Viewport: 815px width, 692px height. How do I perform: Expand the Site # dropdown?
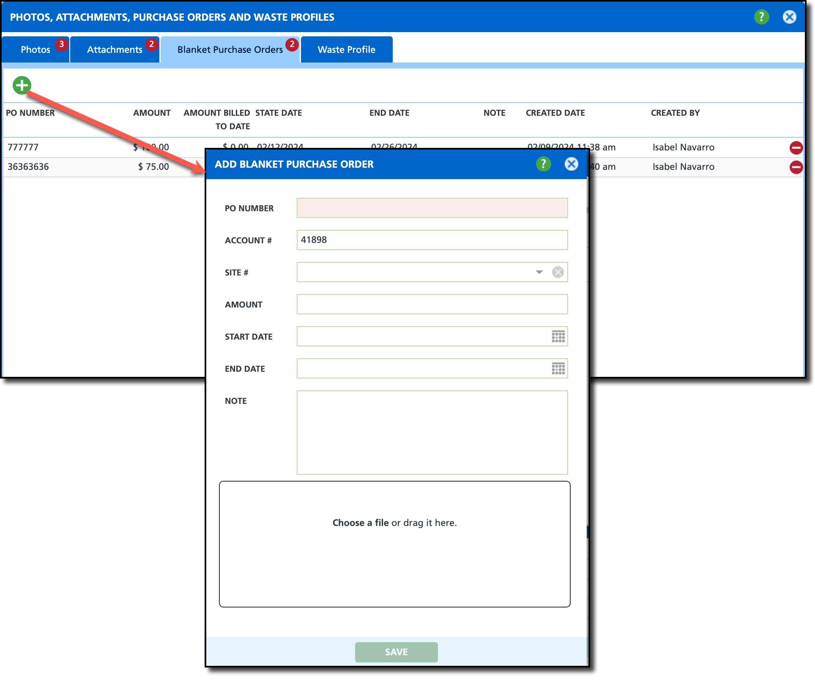click(539, 272)
